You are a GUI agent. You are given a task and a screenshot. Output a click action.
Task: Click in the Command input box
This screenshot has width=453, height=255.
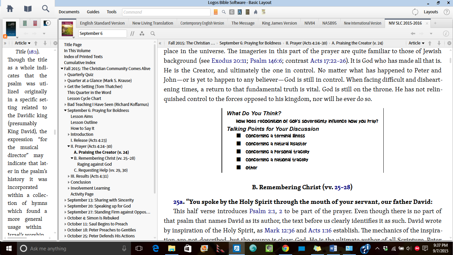pos(166,12)
